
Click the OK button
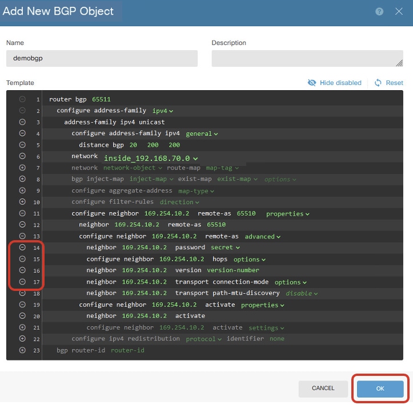[x=380, y=388]
